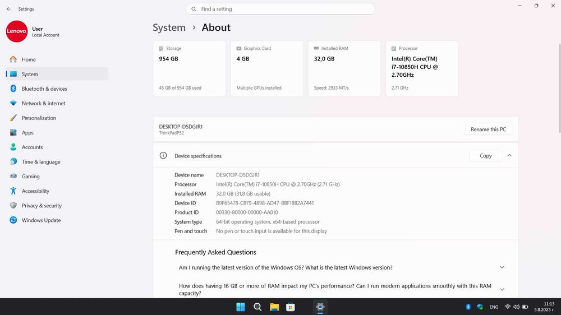Open the Installed RAM card
This screenshot has width=561, height=315.
point(344,68)
